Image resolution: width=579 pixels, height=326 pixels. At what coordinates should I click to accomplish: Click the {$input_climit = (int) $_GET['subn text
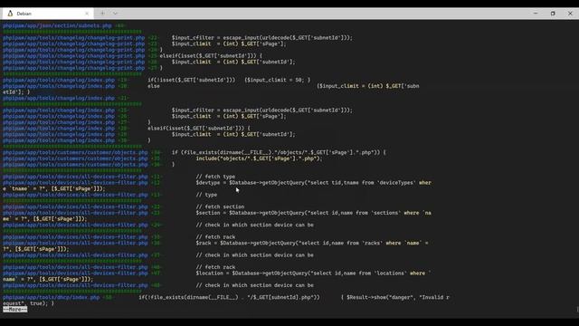click(x=368, y=86)
